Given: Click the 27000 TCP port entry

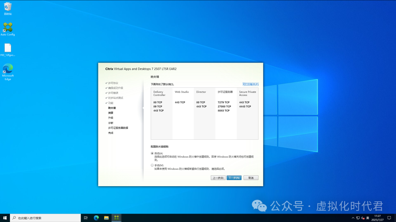Looking at the screenshot, I should point(224,106).
